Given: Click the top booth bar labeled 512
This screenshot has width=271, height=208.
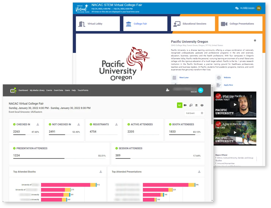Looking at the screenshot, I should (69, 185).
